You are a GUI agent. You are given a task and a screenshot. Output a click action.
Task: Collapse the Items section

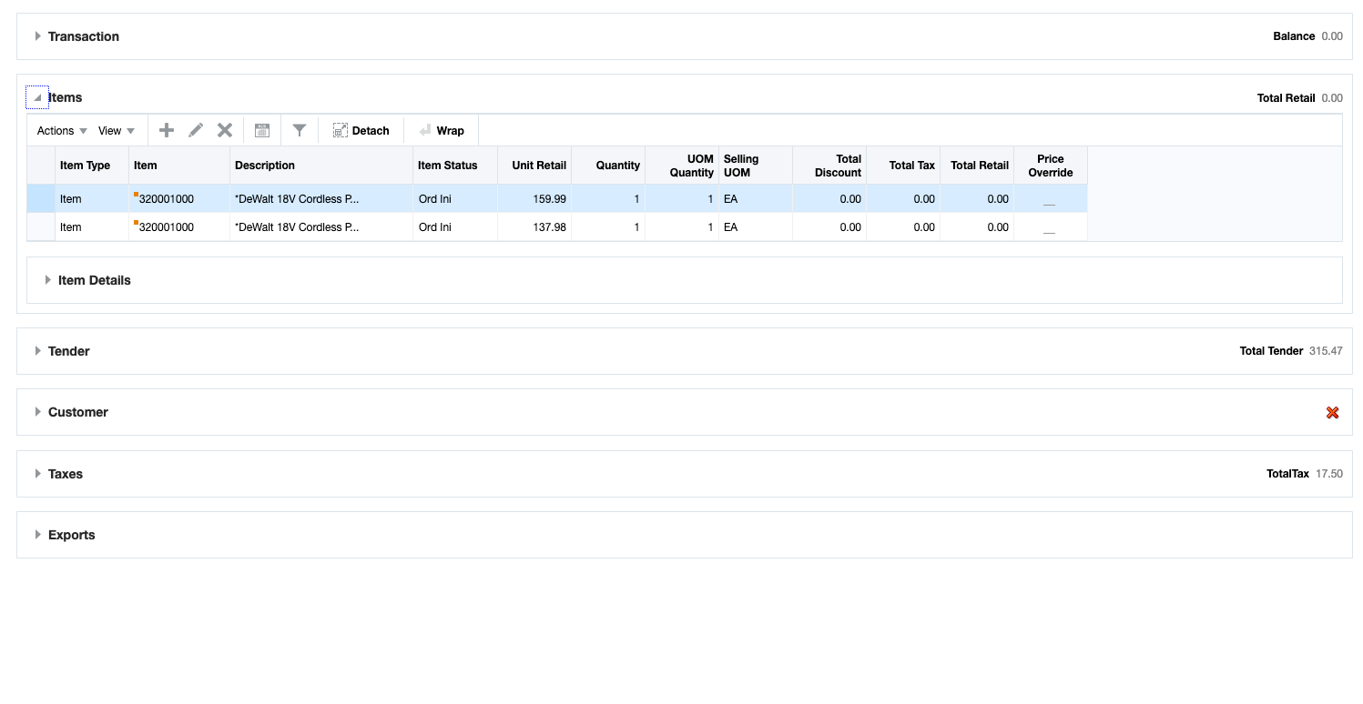pos(36,96)
